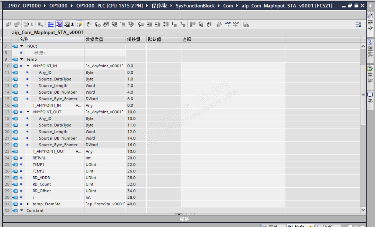Select the variable named i
The width and height of the screenshot is (375, 227).
[x=33, y=197]
